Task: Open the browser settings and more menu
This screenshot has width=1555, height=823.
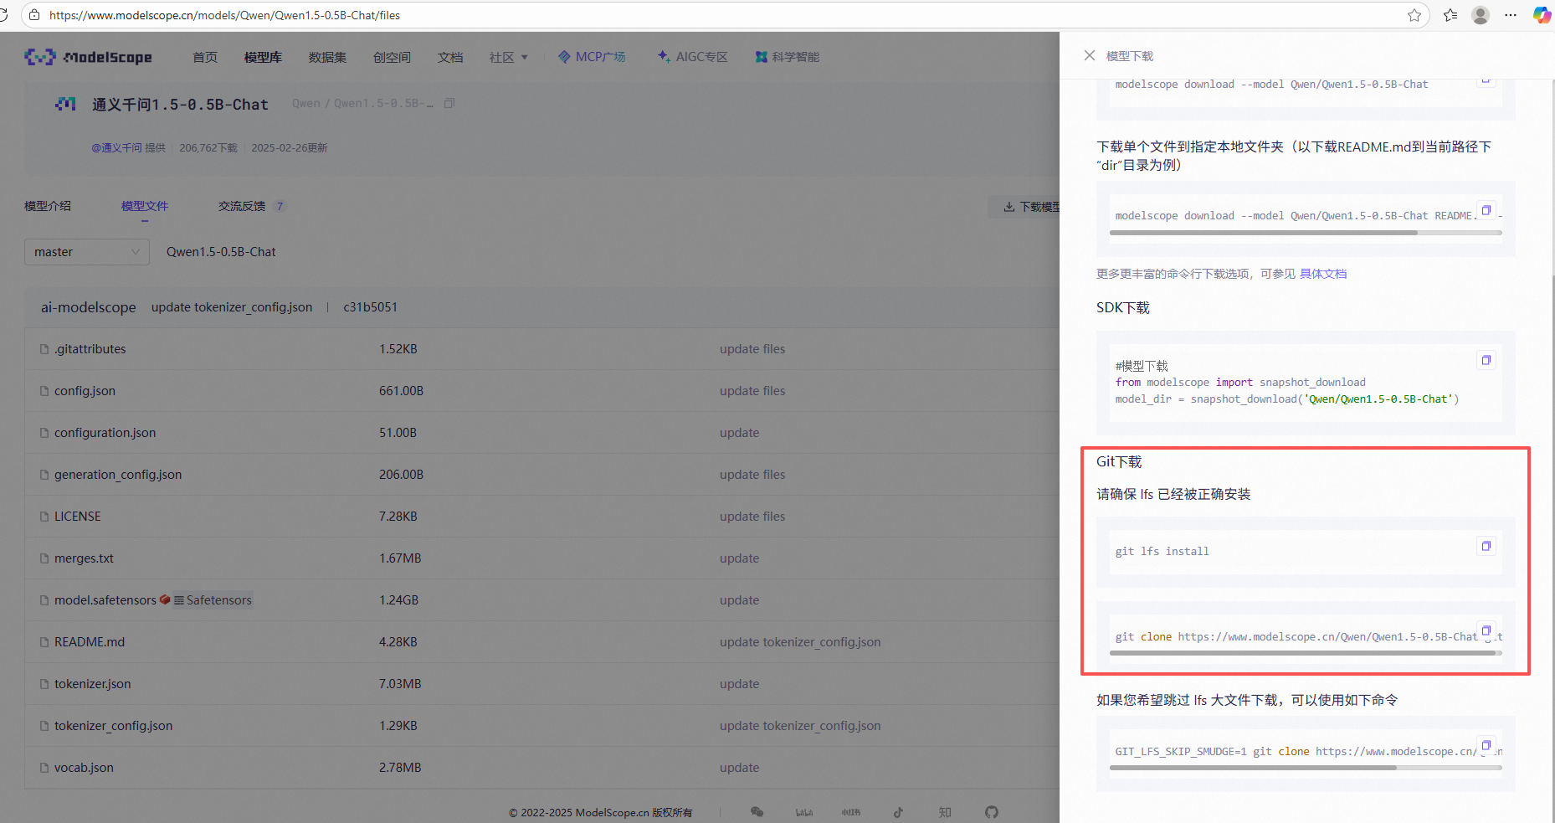Action: point(1511,15)
